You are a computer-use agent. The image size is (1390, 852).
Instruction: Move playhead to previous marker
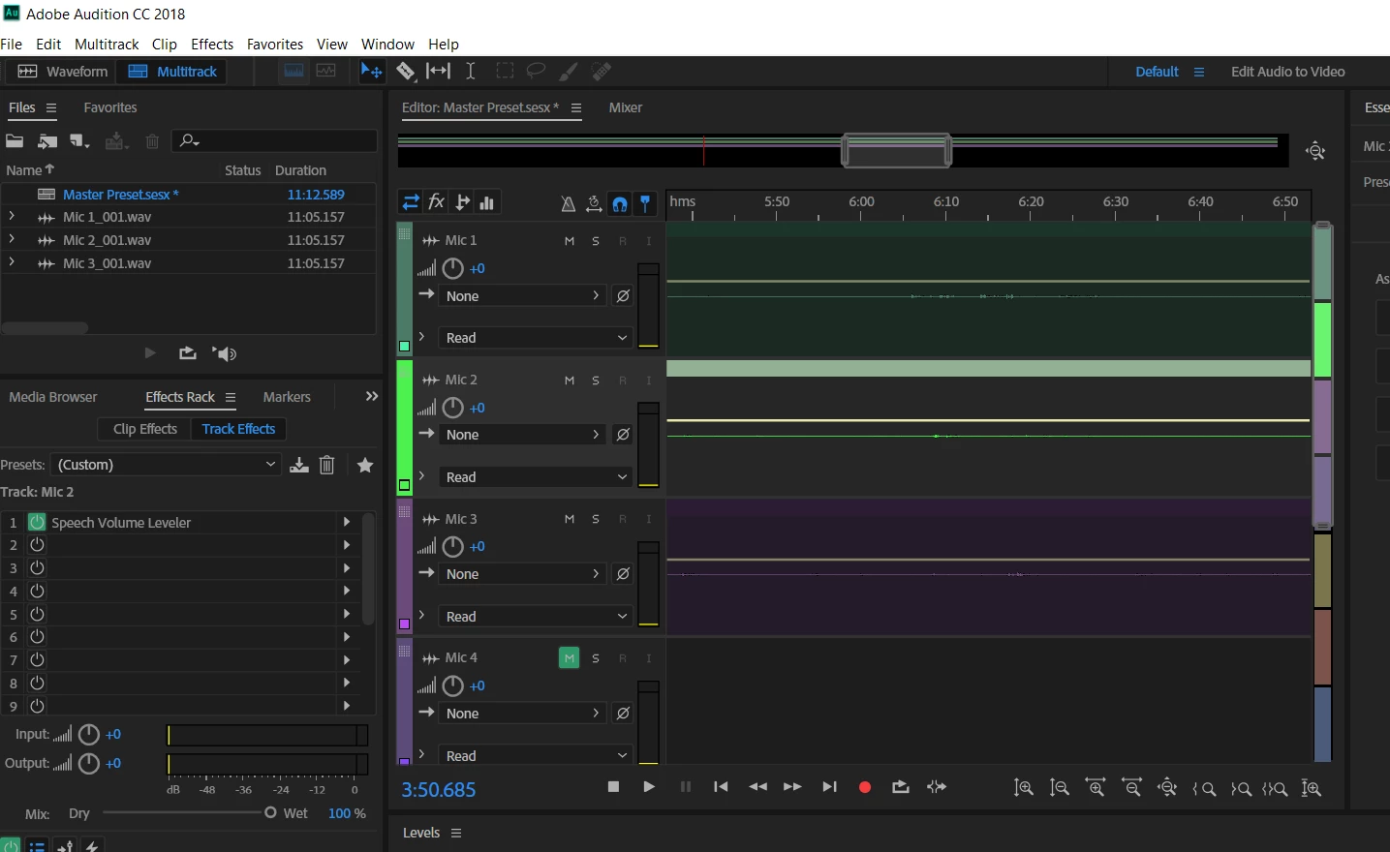tap(721, 787)
